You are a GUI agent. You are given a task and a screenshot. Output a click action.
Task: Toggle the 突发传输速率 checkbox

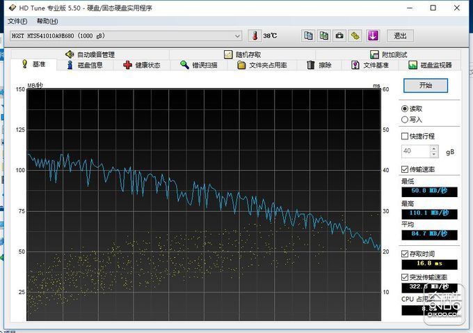click(x=405, y=277)
